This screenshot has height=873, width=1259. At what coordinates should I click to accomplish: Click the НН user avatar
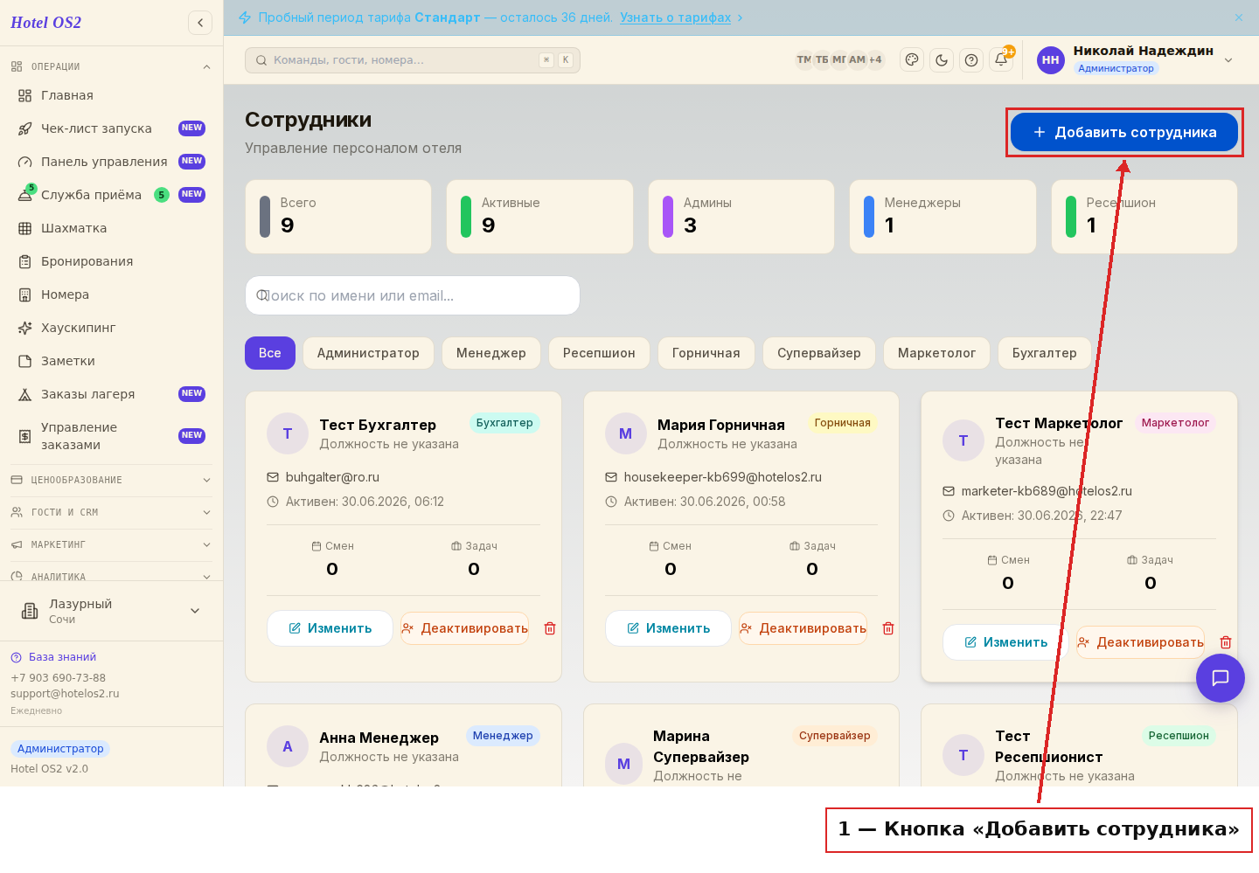click(1051, 59)
